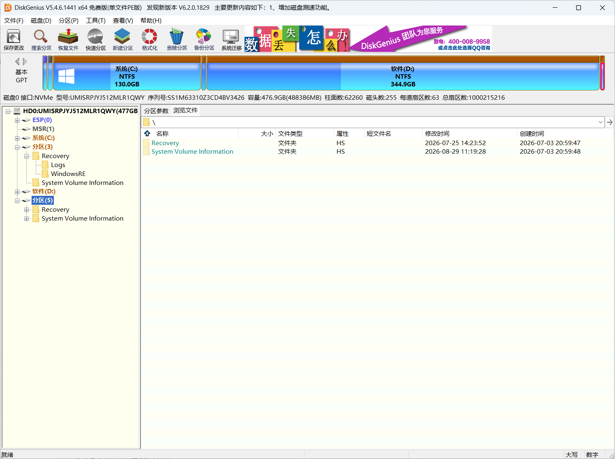Launch the 恢复文件 file recovery tool

tap(68, 40)
